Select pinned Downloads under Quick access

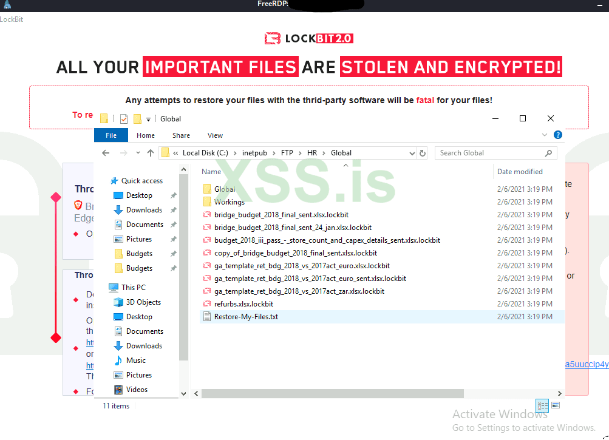[x=144, y=210]
